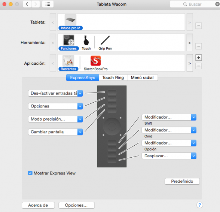
Task: Show all preferences grid button
Action: 48,4
